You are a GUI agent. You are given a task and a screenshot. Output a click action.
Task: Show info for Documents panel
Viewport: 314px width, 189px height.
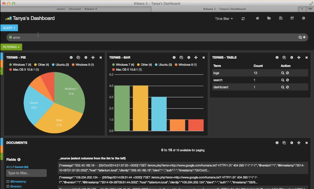point(277,143)
